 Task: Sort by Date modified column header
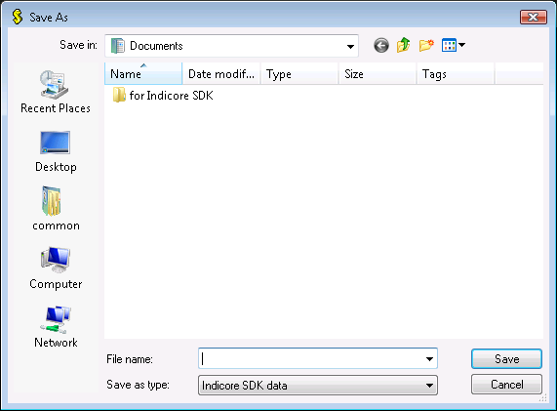point(221,73)
